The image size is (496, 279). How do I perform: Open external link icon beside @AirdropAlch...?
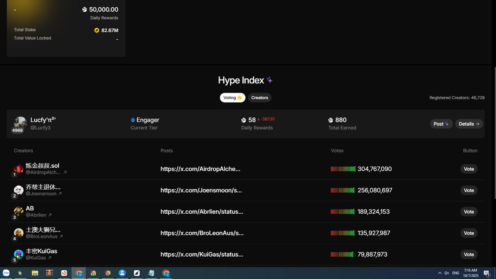point(65,172)
